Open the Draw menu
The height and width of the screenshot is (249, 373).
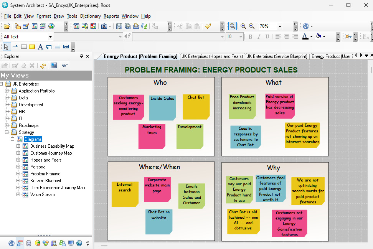(59, 16)
